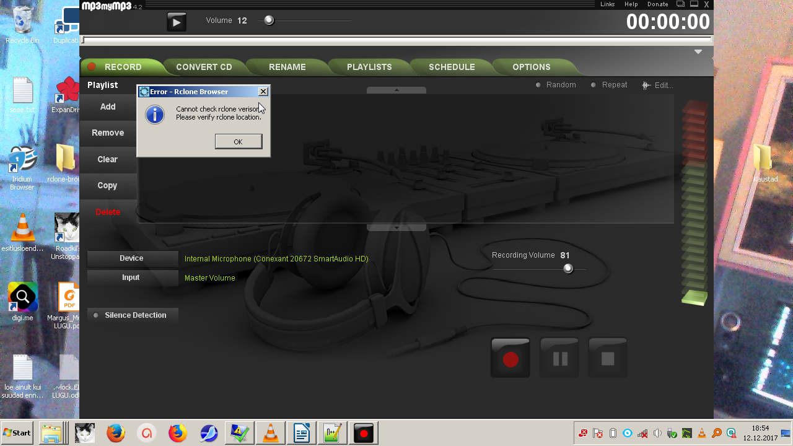Open the Input selector

(x=133, y=278)
